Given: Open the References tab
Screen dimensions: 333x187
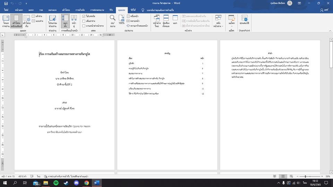Looking at the screenshot, I should [x=80, y=10].
